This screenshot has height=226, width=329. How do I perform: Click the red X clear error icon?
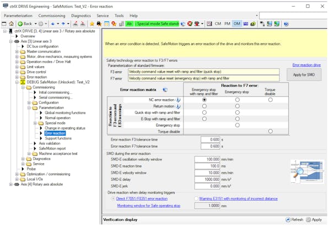pyautogui.click(x=190, y=24)
